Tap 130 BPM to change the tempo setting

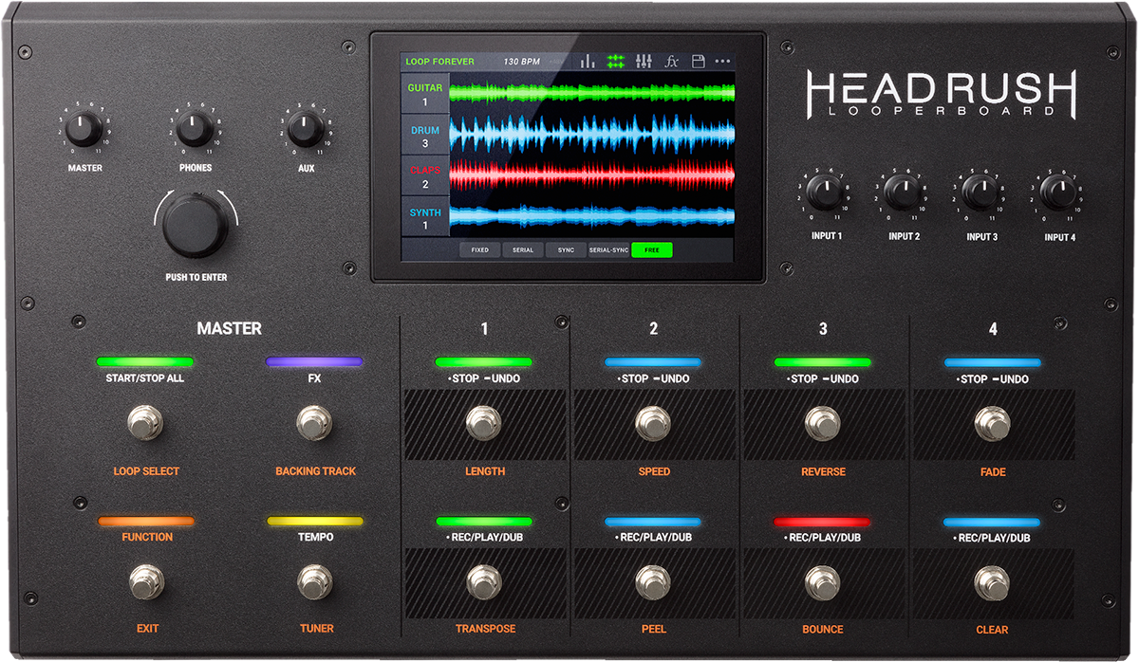click(521, 61)
